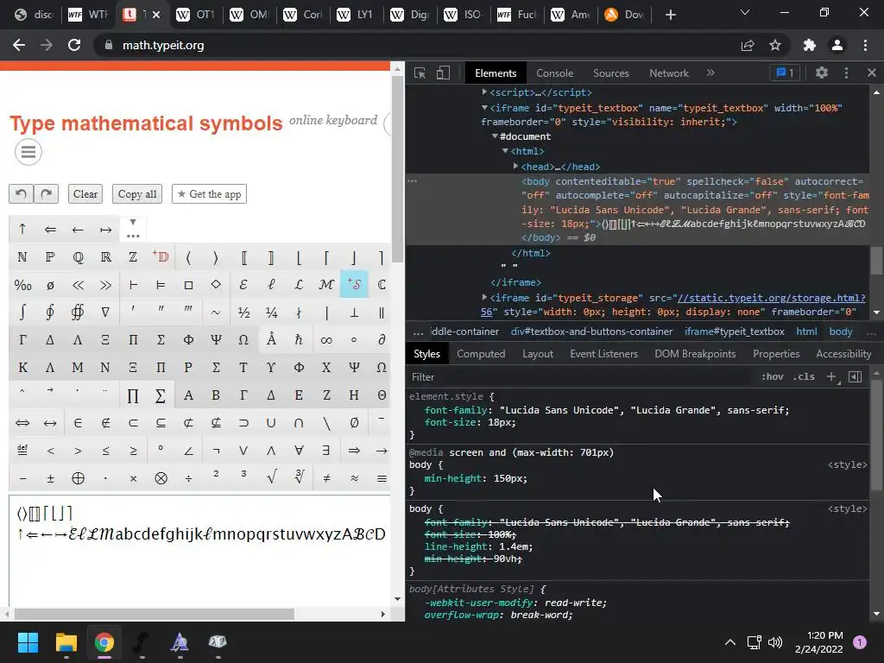Open Windows Start menu

[28, 642]
